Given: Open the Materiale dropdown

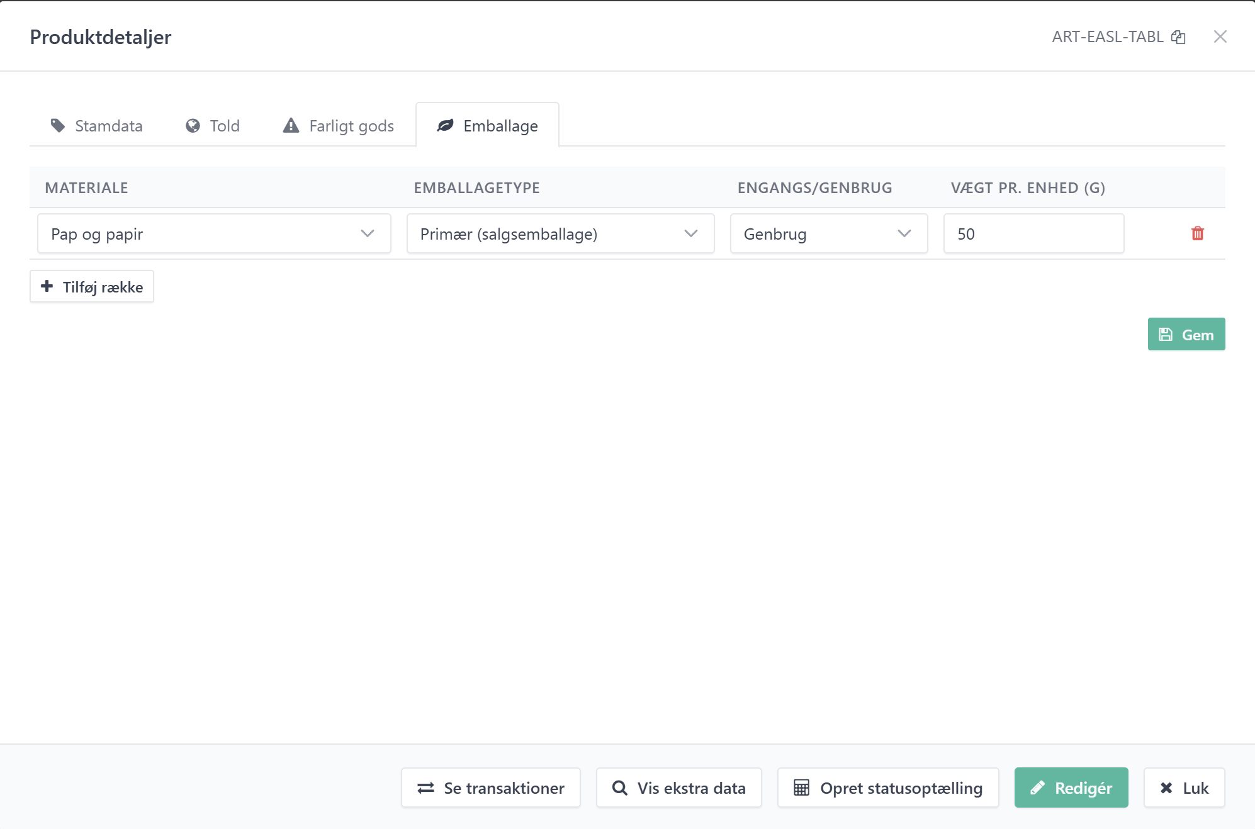Looking at the screenshot, I should click(214, 234).
